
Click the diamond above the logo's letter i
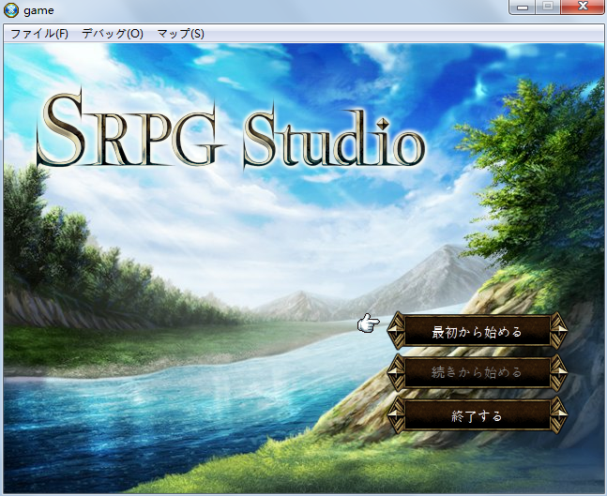(x=384, y=124)
